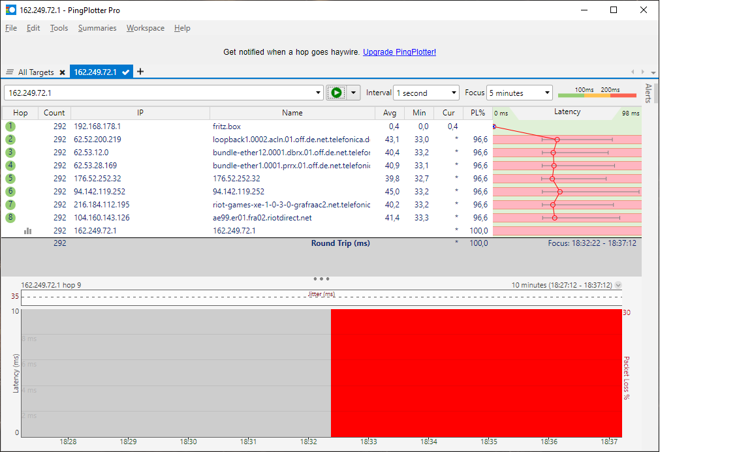This screenshot has height=452, width=752.
Task: Open the timeline graph options chevron
Action: 618,285
